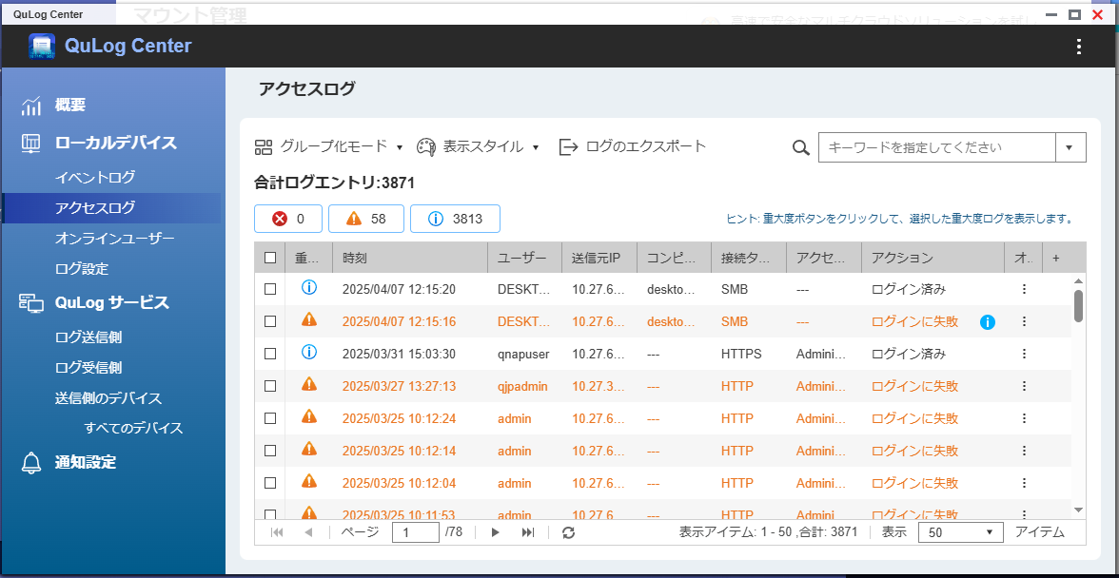The height and width of the screenshot is (578, 1119).
Task: Select the 2025/04/07 12:15:16 log row checkbox
Action: [x=270, y=322]
